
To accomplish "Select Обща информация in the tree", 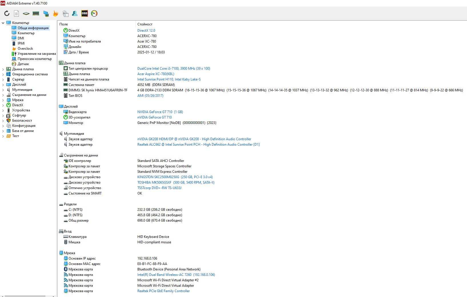I will (x=33, y=28).
